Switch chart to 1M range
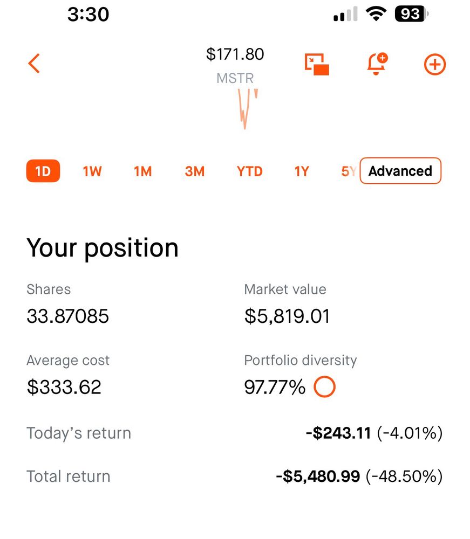The width and height of the screenshot is (470, 539). pyautogui.click(x=143, y=171)
